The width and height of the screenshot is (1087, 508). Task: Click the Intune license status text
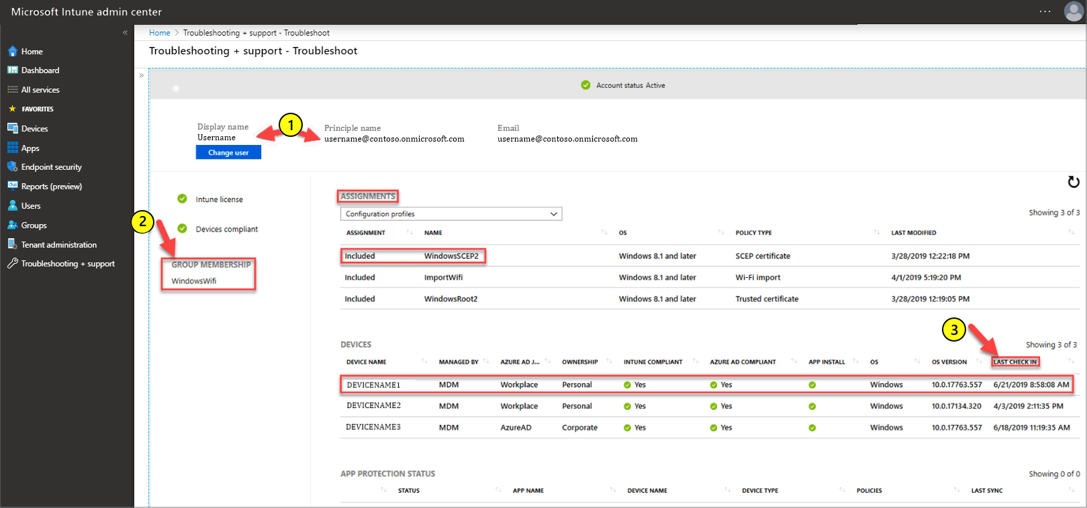pos(220,199)
